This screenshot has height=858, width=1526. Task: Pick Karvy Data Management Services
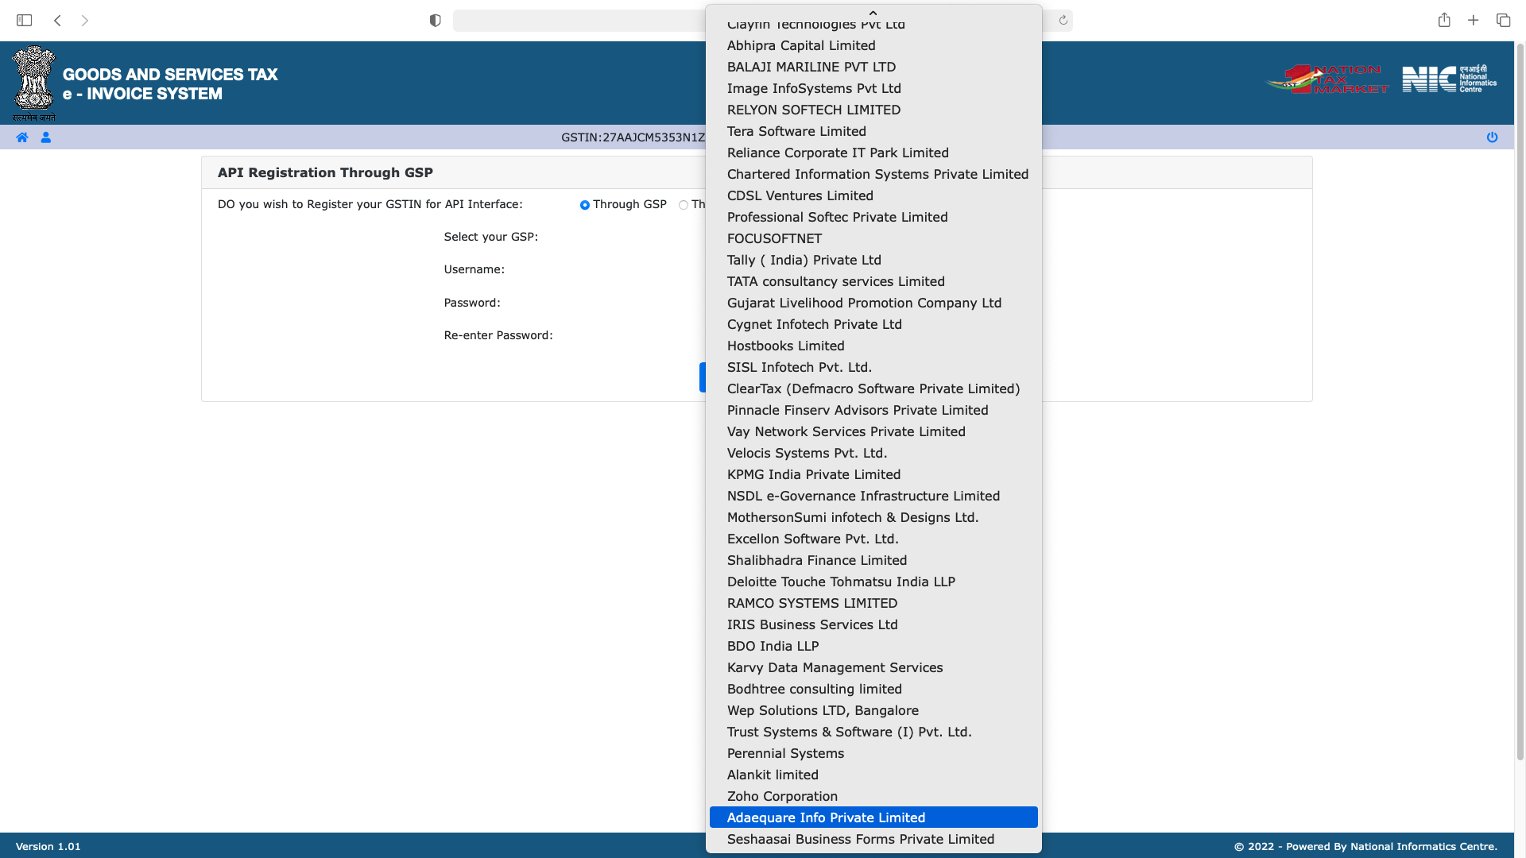tap(873, 668)
